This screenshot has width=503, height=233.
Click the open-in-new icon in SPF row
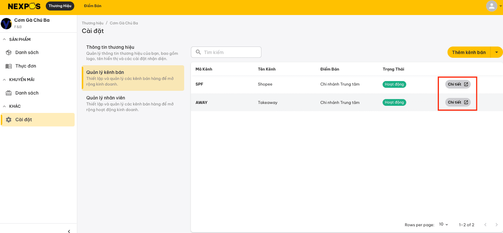click(x=466, y=84)
